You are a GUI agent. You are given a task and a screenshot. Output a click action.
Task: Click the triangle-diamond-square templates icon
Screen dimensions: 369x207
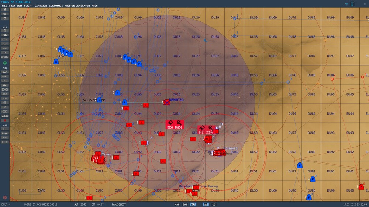coord(5,116)
